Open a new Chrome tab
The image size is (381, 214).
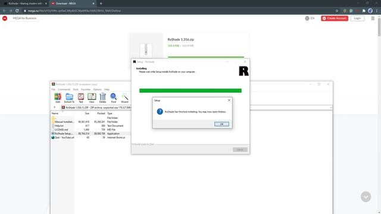coord(101,4)
